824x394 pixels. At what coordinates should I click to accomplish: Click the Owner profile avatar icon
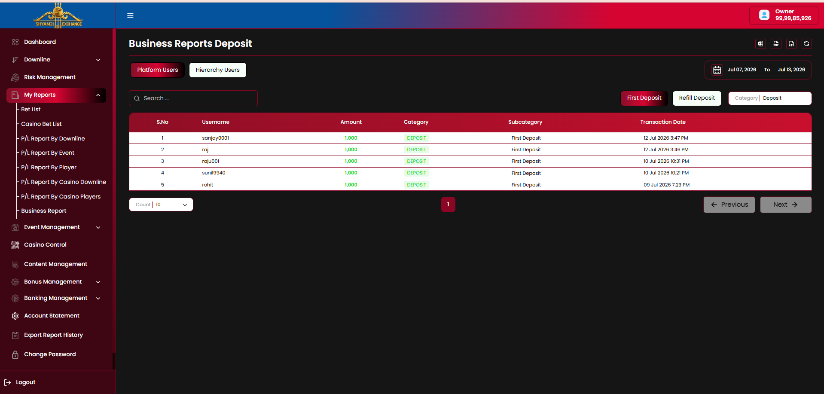[764, 15]
